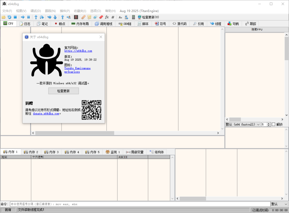Open the patches band-aid icon

(83, 17)
